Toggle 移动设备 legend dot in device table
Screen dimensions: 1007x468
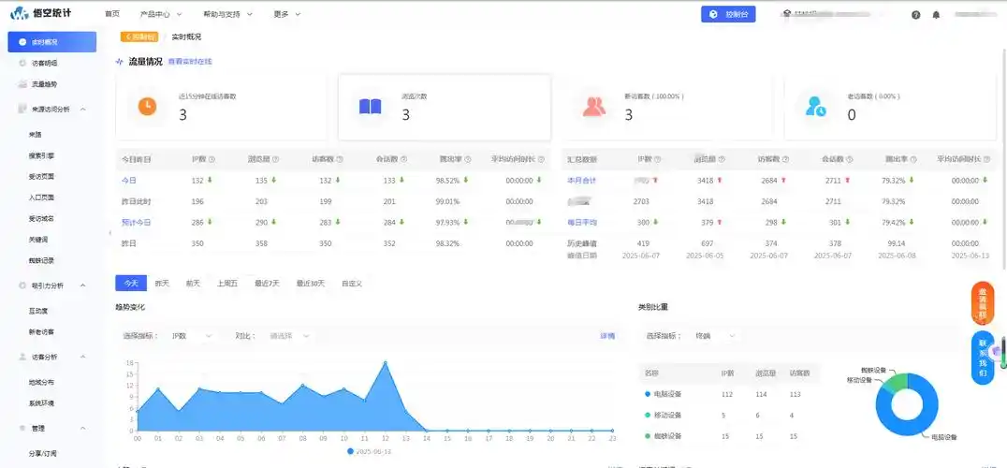647,416
